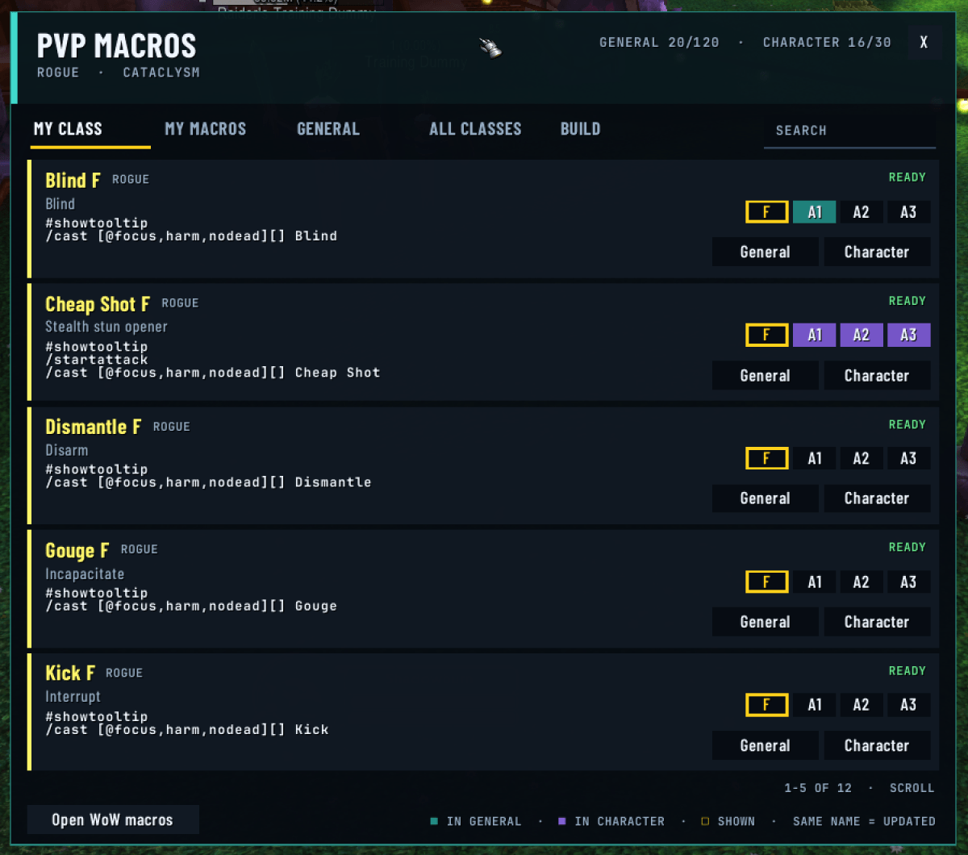Click the Dismantle F macro title

point(94,427)
